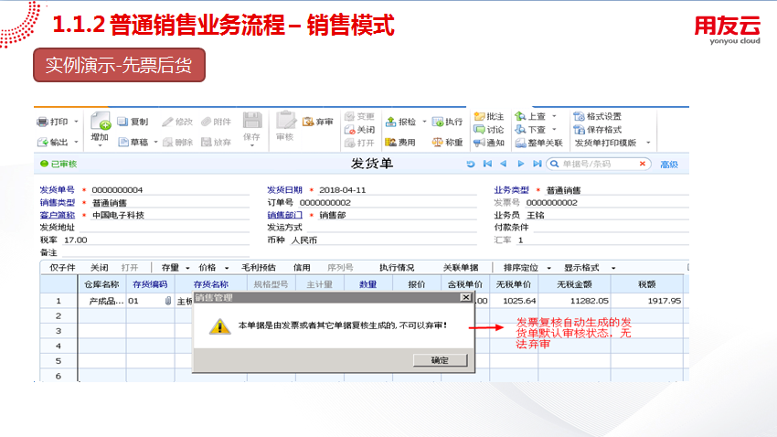Select 仅子件 in grid toolbar
Image resolution: width=777 pixels, height=437 pixels.
(x=62, y=268)
